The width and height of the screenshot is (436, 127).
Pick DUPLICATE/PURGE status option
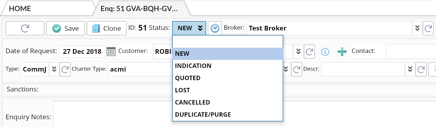[x=203, y=115]
